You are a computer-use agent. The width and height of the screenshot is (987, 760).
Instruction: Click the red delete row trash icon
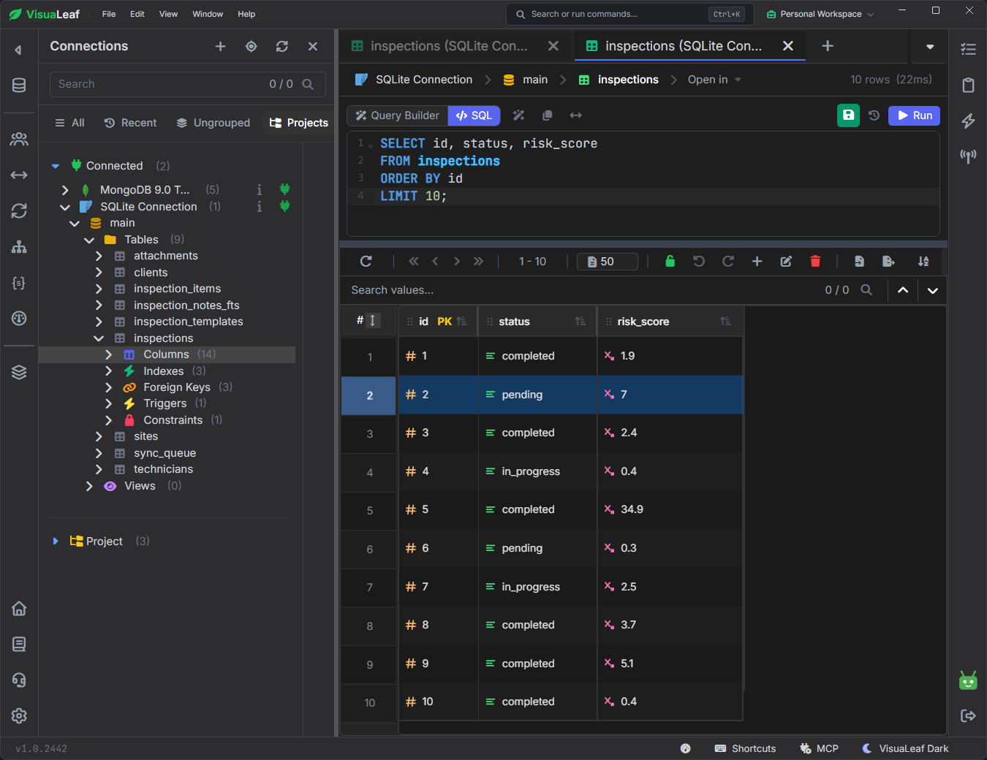point(815,262)
